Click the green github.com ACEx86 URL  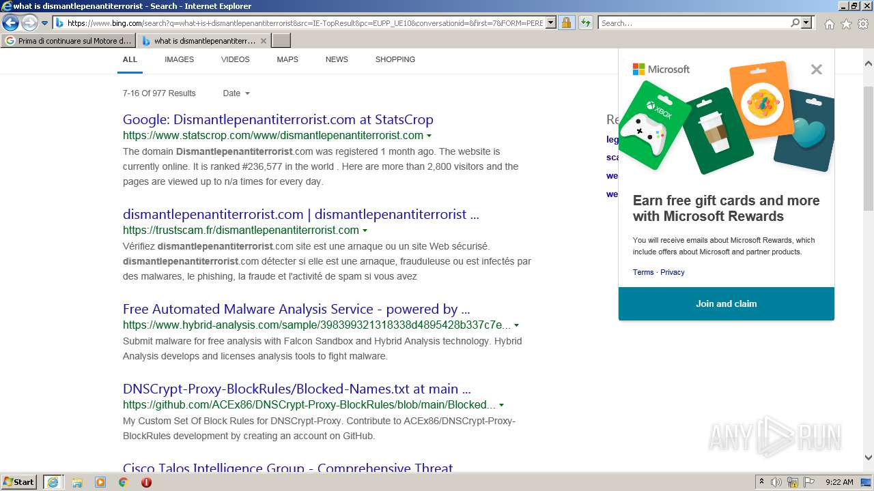pos(309,404)
